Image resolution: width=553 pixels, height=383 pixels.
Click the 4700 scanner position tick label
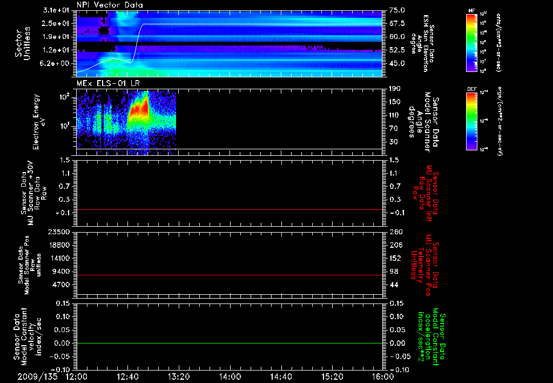60,285
